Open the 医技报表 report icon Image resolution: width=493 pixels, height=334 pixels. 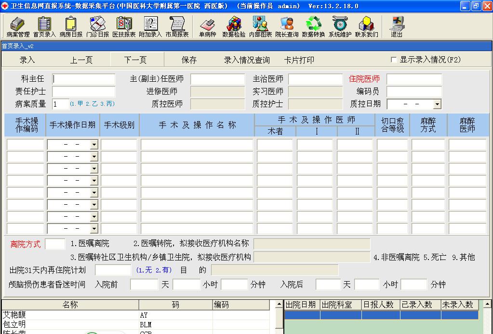tap(124, 26)
